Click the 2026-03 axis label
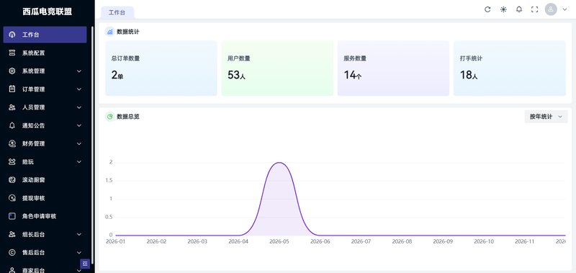Viewport: 576px width, 273px height. pyautogui.click(x=197, y=241)
